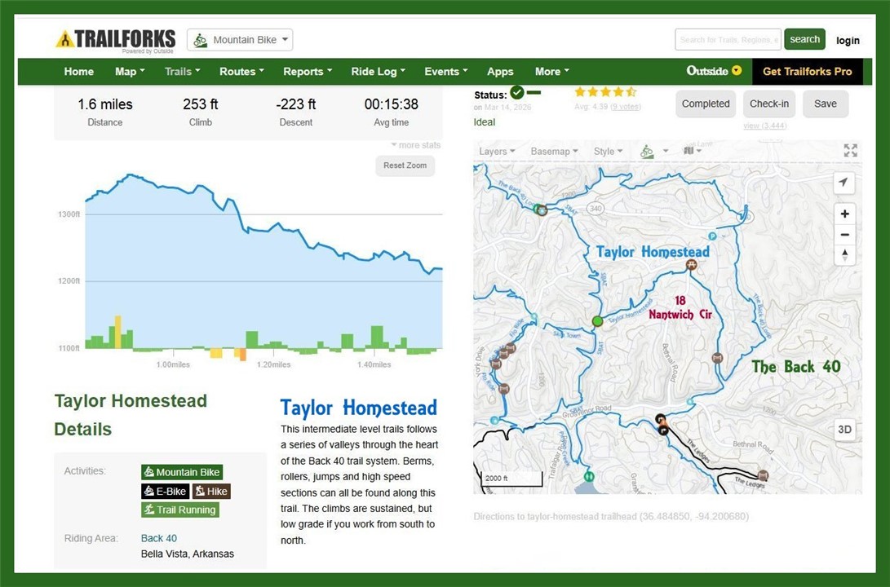Open the Routes menu

point(241,72)
